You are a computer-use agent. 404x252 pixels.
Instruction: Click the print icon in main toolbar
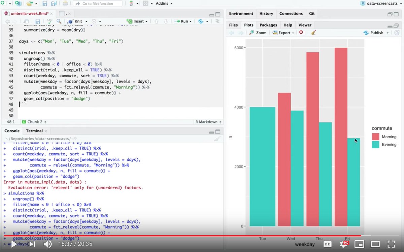[65, 4]
